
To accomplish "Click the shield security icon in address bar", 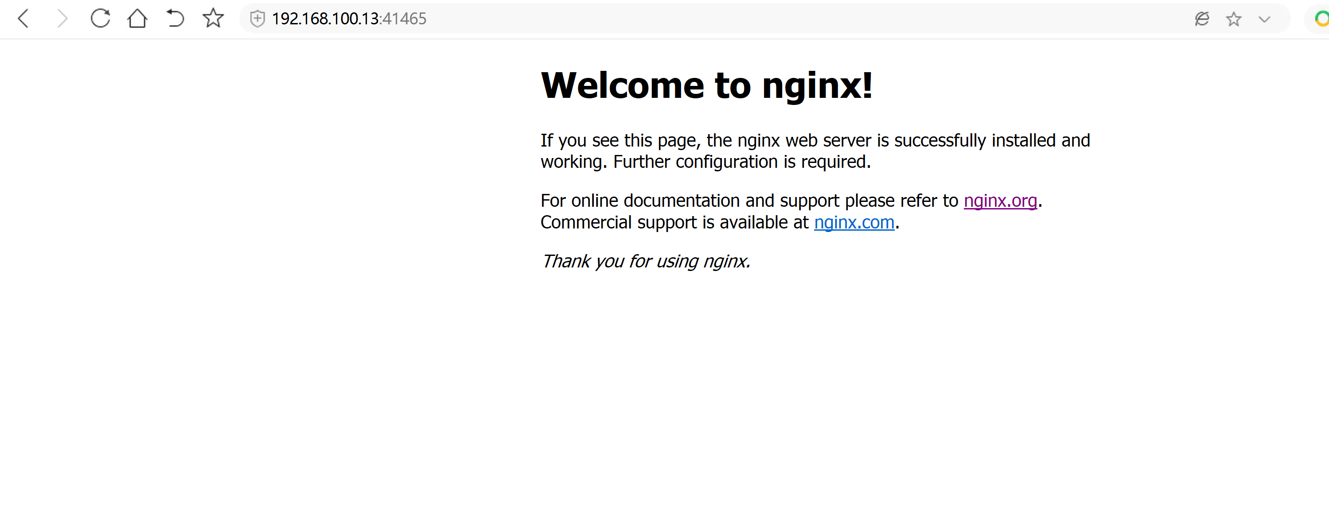I will point(257,19).
